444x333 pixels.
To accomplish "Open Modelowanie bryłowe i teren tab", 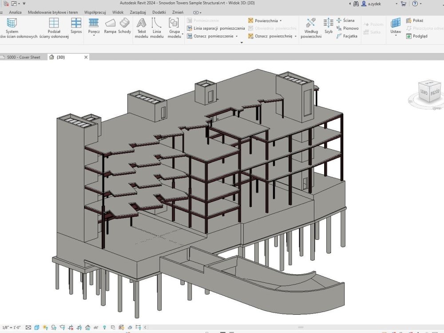I will click(53, 12).
